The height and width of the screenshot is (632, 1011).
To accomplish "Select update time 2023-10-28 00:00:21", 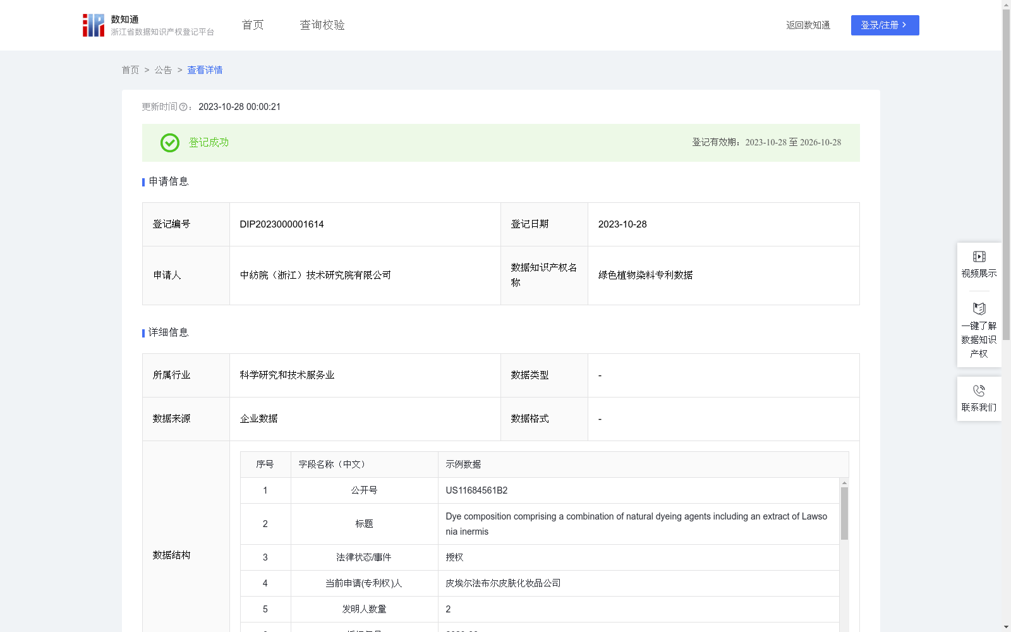I will pyautogui.click(x=239, y=107).
